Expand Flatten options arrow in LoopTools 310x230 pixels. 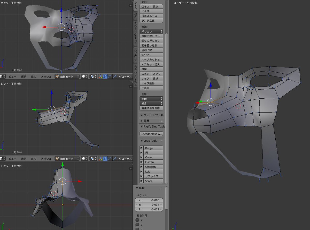[x=141, y=162]
